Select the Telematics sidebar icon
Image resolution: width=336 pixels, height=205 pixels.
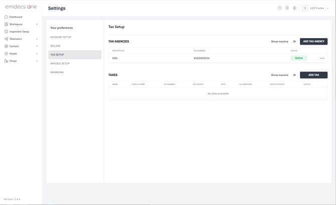(6, 39)
